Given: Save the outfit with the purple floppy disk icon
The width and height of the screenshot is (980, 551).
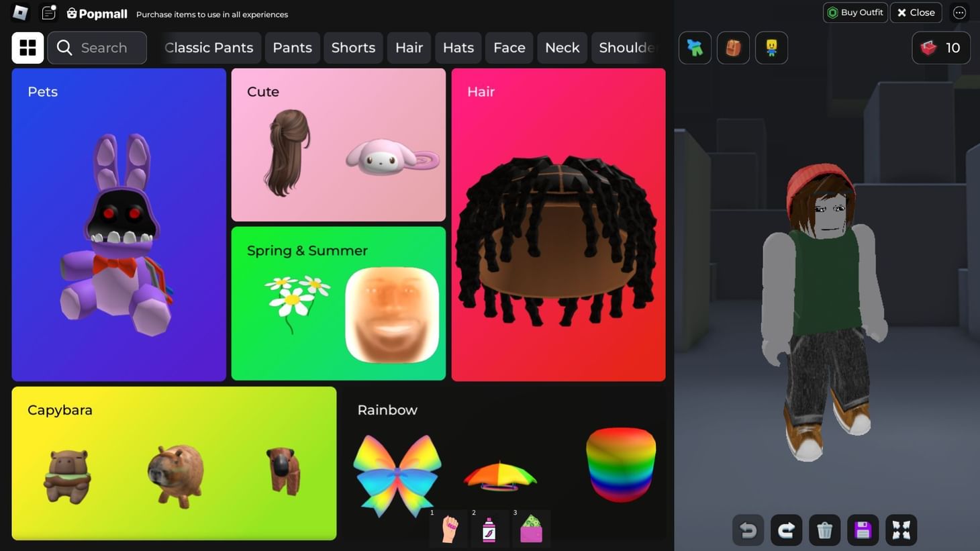Looking at the screenshot, I should (x=863, y=530).
